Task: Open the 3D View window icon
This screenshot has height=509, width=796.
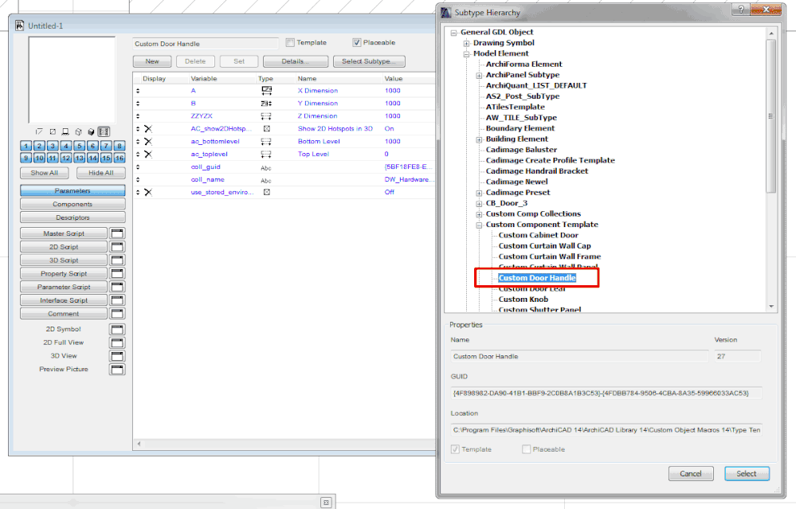Action: (117, 356)
